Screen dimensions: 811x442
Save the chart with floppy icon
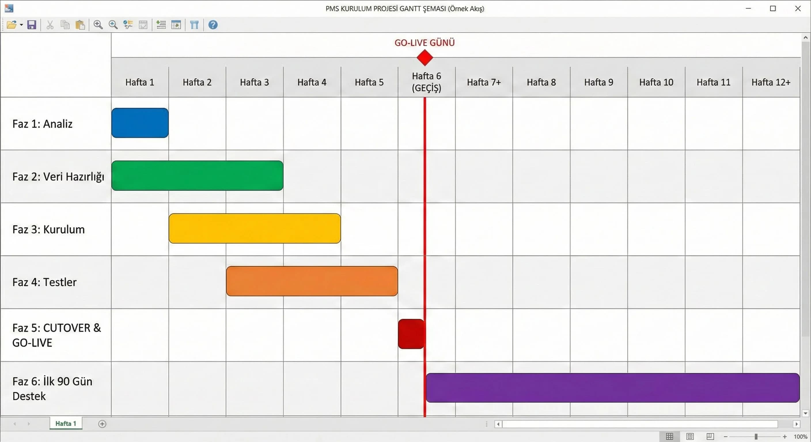pyautogui.click(x=32, y=25)
